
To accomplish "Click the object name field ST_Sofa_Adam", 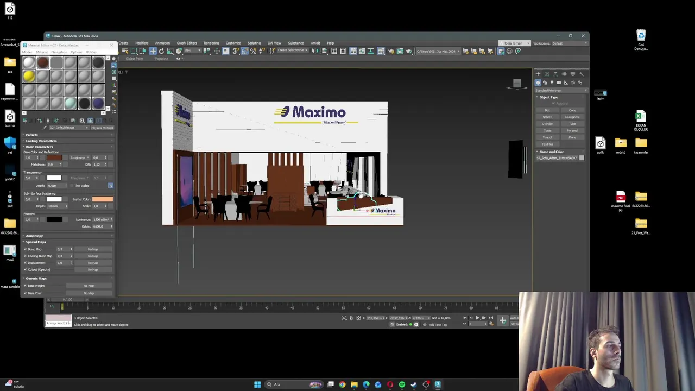I will point(557,158).
